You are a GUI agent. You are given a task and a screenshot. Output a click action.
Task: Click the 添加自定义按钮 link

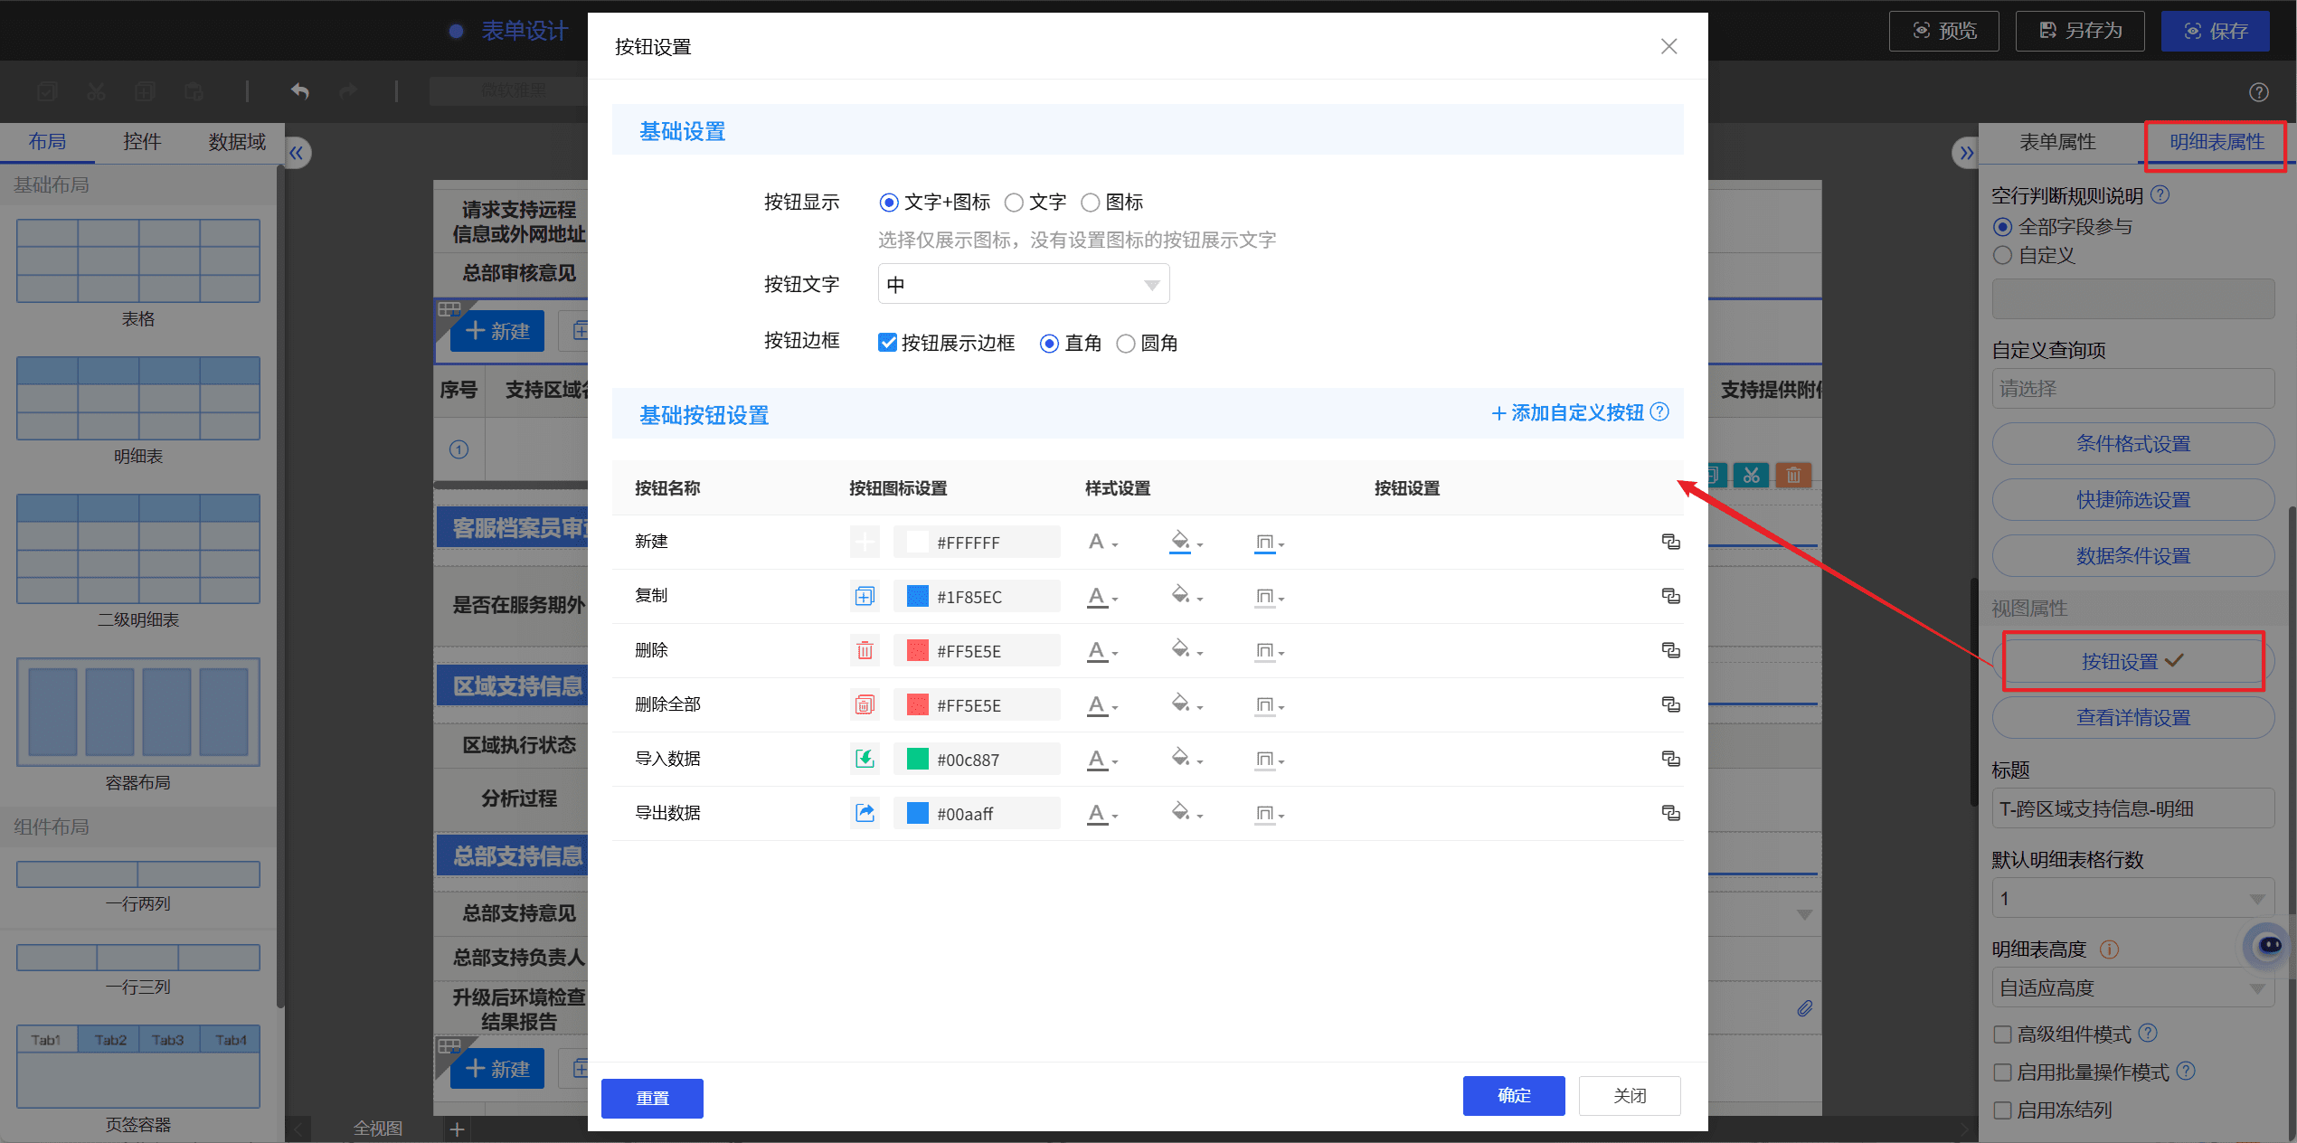pos(1567,413)
